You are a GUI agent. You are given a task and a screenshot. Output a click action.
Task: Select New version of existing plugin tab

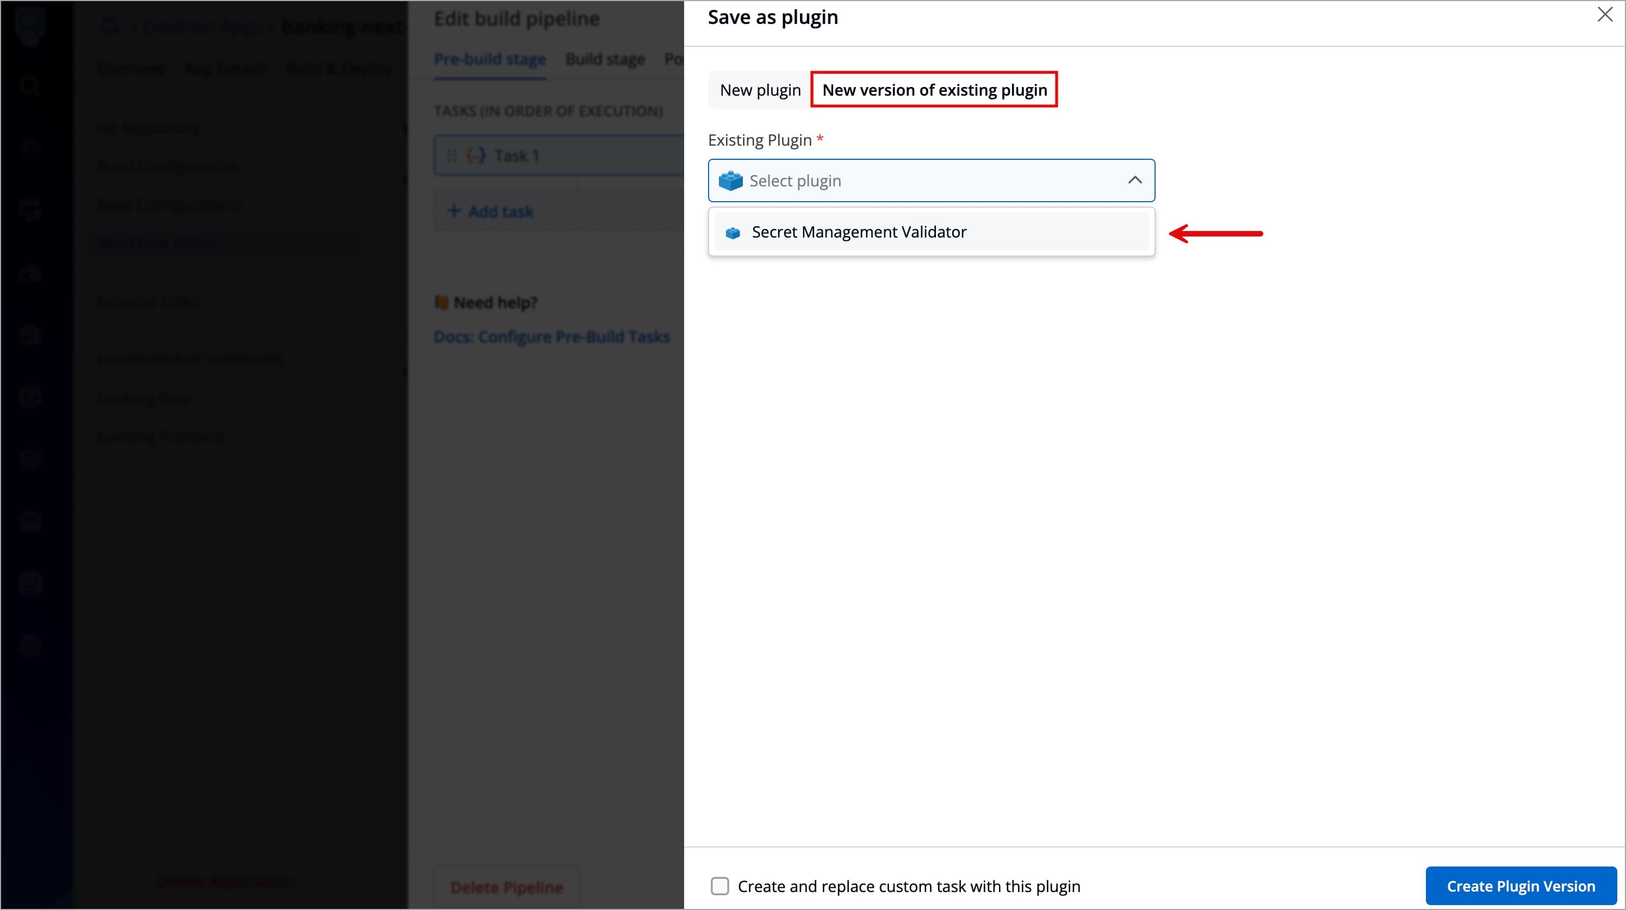click(934, 90)
